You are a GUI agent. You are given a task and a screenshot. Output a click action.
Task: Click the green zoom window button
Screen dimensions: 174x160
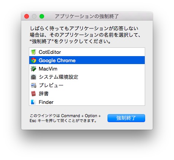(42, 16)
